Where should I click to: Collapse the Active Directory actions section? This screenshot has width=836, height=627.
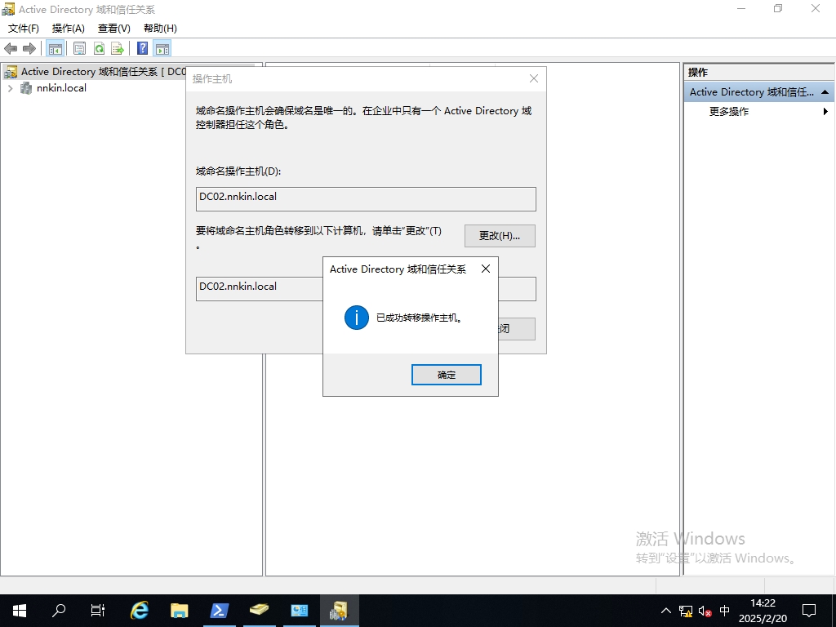(x=825, y=92)
